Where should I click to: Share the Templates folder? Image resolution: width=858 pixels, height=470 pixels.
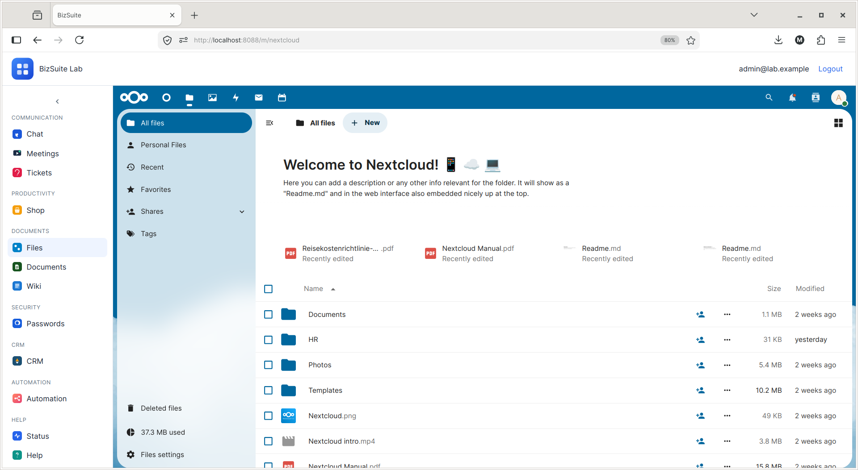pos(700,390)
